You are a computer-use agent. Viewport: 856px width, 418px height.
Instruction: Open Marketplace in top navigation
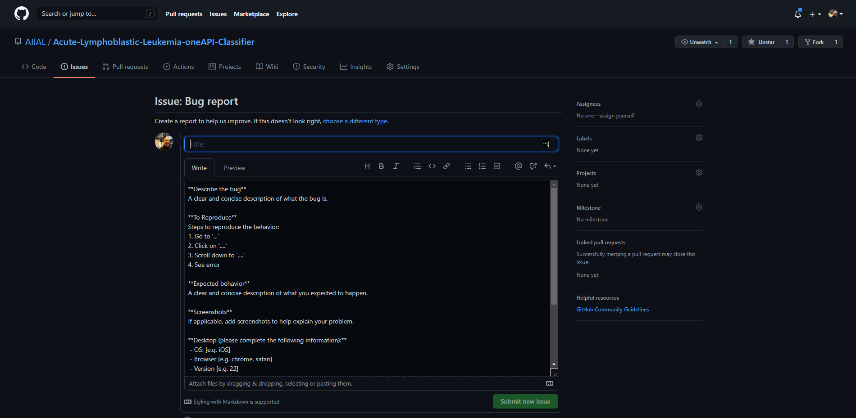tap(251, 14)
